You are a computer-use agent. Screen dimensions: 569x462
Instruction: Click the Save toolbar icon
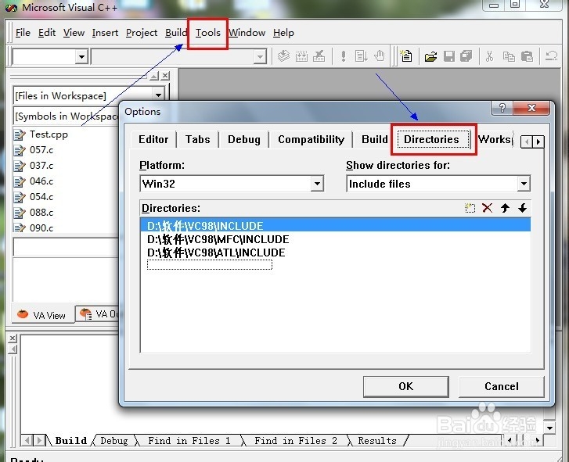click(449, 56)
